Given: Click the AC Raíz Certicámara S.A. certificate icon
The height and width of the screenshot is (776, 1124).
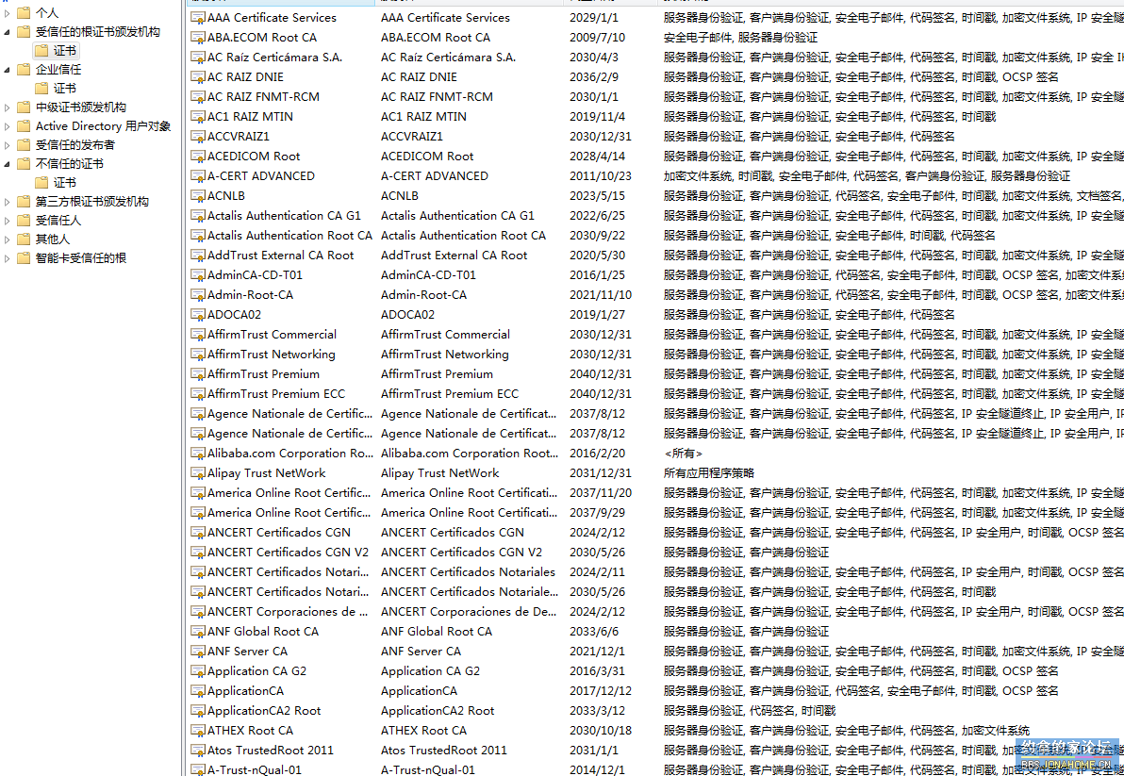Looking at the screenshot, I should (x=198, y=58).
